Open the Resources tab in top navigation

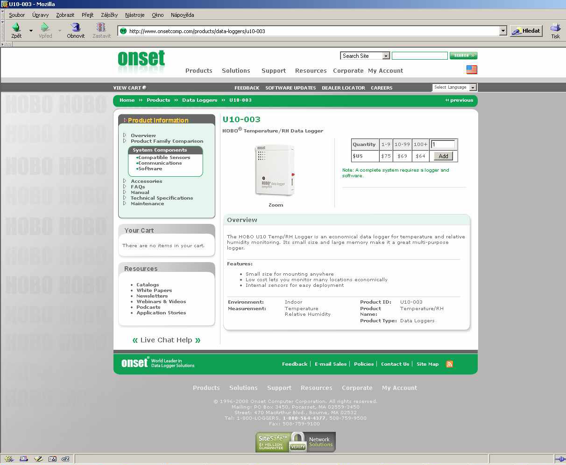point(311,71)
